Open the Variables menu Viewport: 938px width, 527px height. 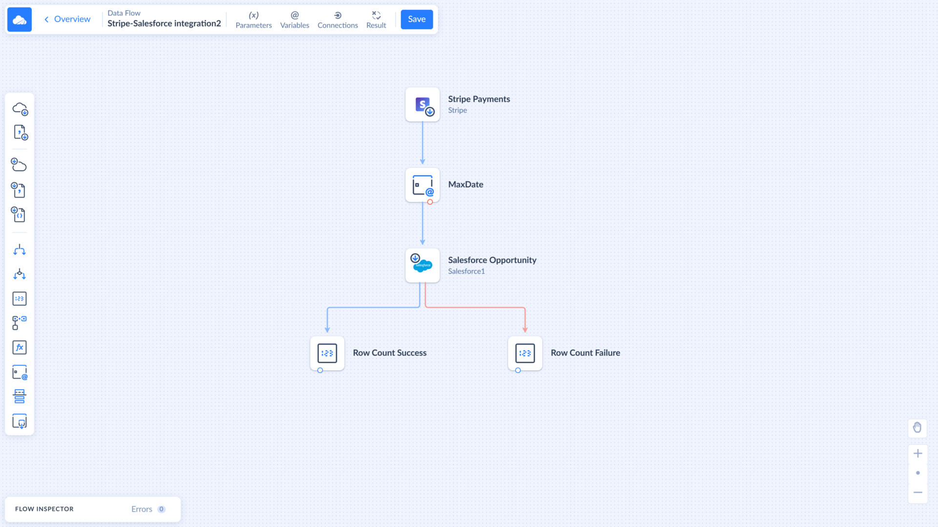(295, 20)
